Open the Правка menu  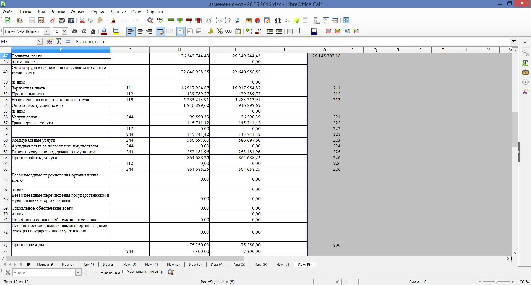click(x=25, y=12)
